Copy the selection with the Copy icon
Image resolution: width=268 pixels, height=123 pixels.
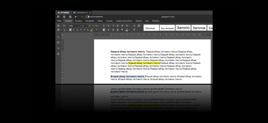[58, 26]
